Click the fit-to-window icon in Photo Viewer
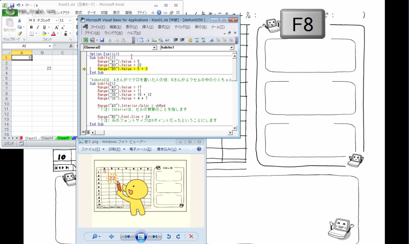The width and height of the screenshot is (409, 244). (111, 236)
